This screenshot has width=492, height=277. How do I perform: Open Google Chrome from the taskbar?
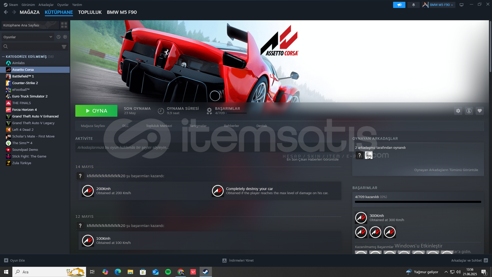181,272
